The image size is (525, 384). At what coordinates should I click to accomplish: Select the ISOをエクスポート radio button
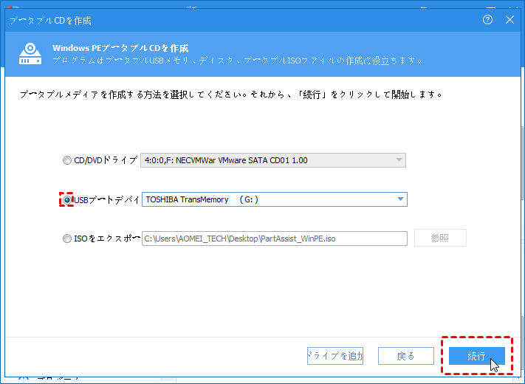coord(68,239)
